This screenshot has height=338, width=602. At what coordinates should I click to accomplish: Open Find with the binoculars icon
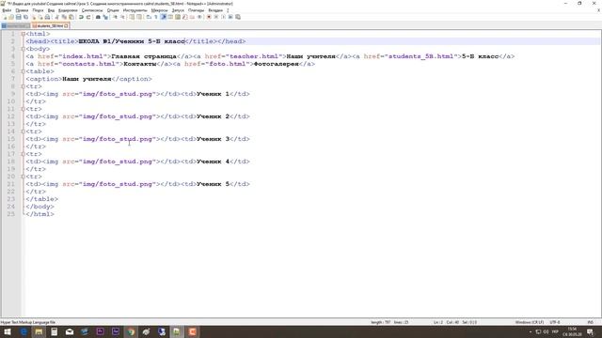[98, 17]
